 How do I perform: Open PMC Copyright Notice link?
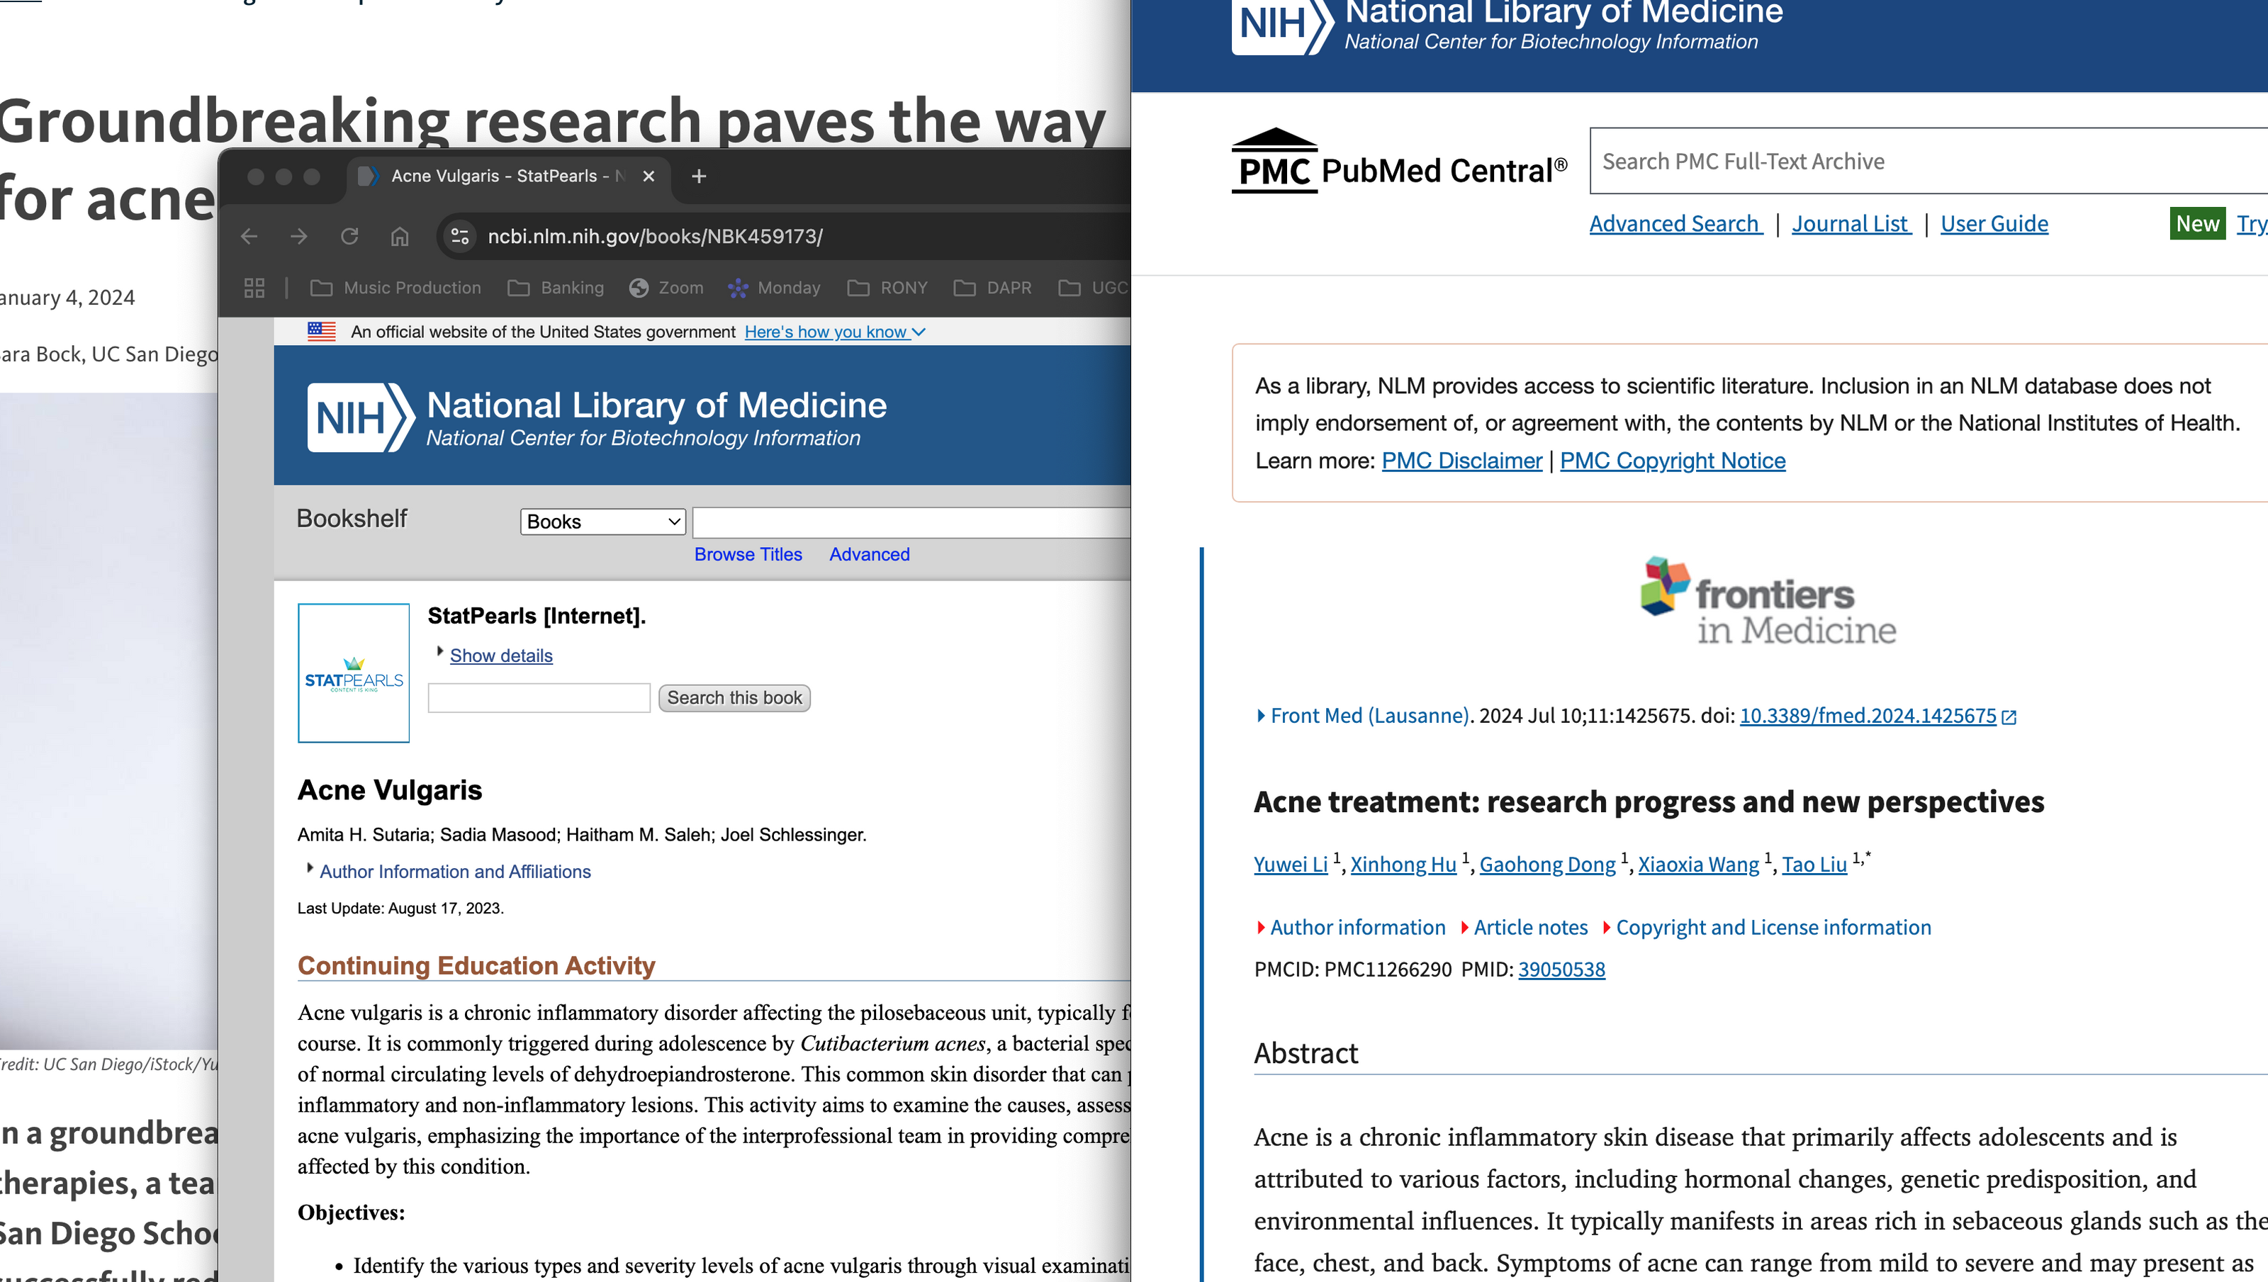[x=1673, y=461]
